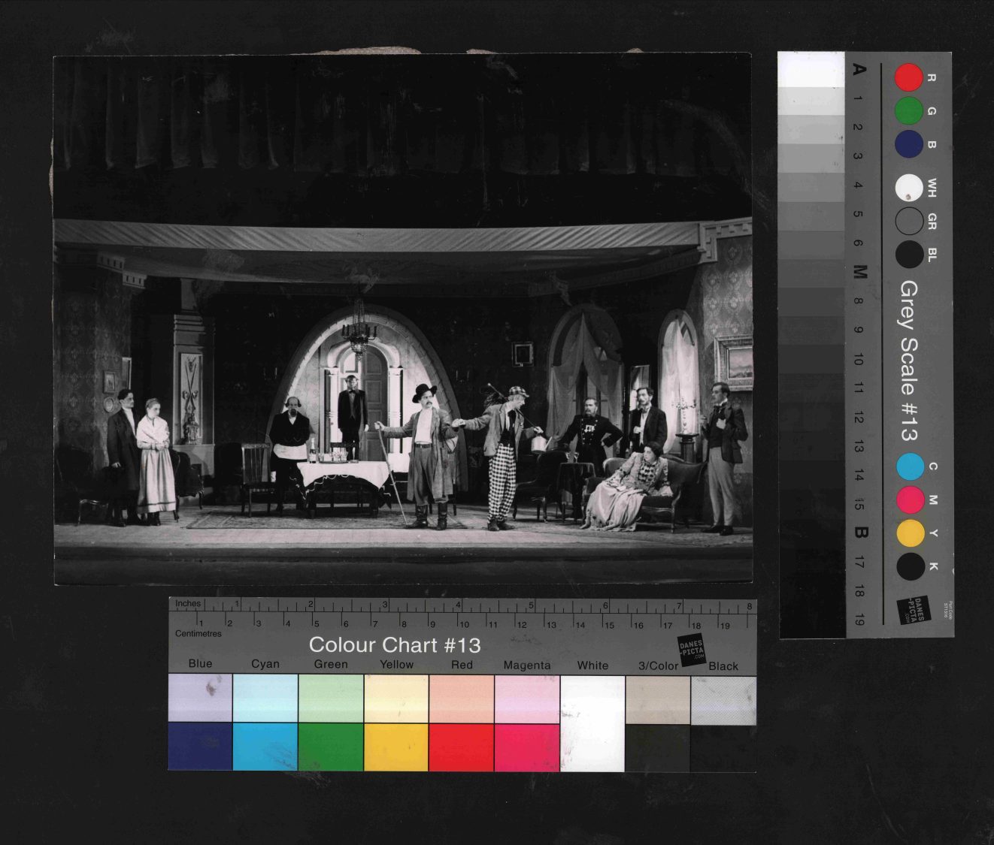Click the pale pink swatch under Magenta label
Viewport: 994px width, 845px height.
527,699
